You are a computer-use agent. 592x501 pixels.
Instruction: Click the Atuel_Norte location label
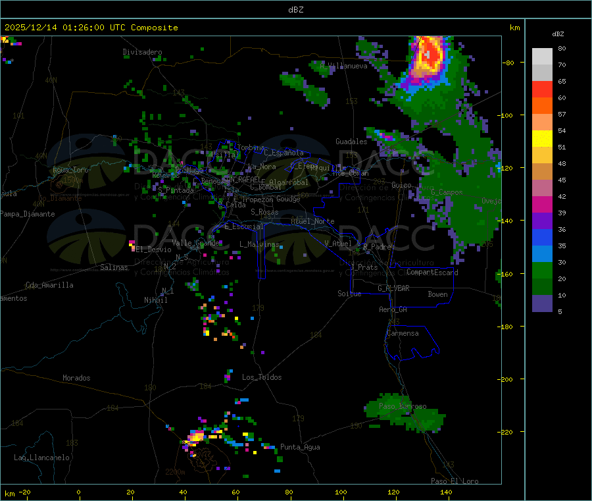point(312,221)
